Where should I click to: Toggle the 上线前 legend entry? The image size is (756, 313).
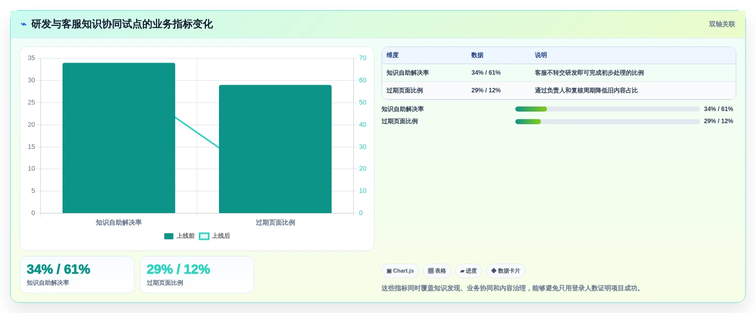pyautogui.click(x=179, y=236)
